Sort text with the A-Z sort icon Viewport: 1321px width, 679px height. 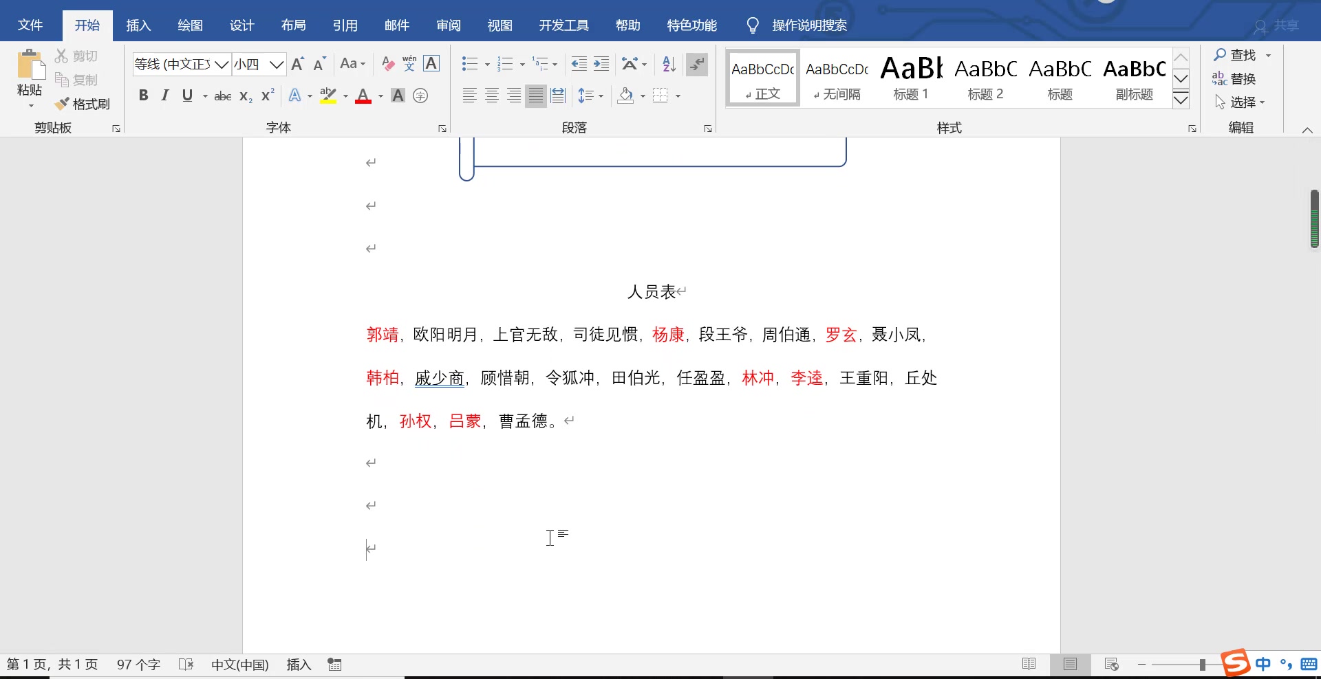pyautogui.click(x=669, y=64)
